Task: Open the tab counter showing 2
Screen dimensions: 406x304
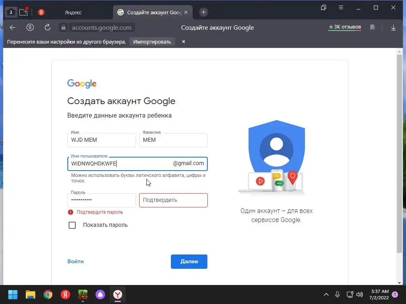Action: [11, 12]
